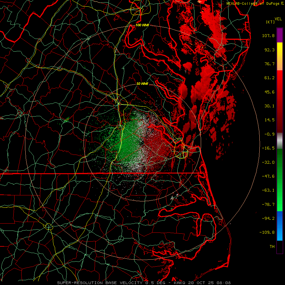Click the KAKQ 20 OCT 25 08:08 timestamp
285x285 pixels.
pos(202,283)
